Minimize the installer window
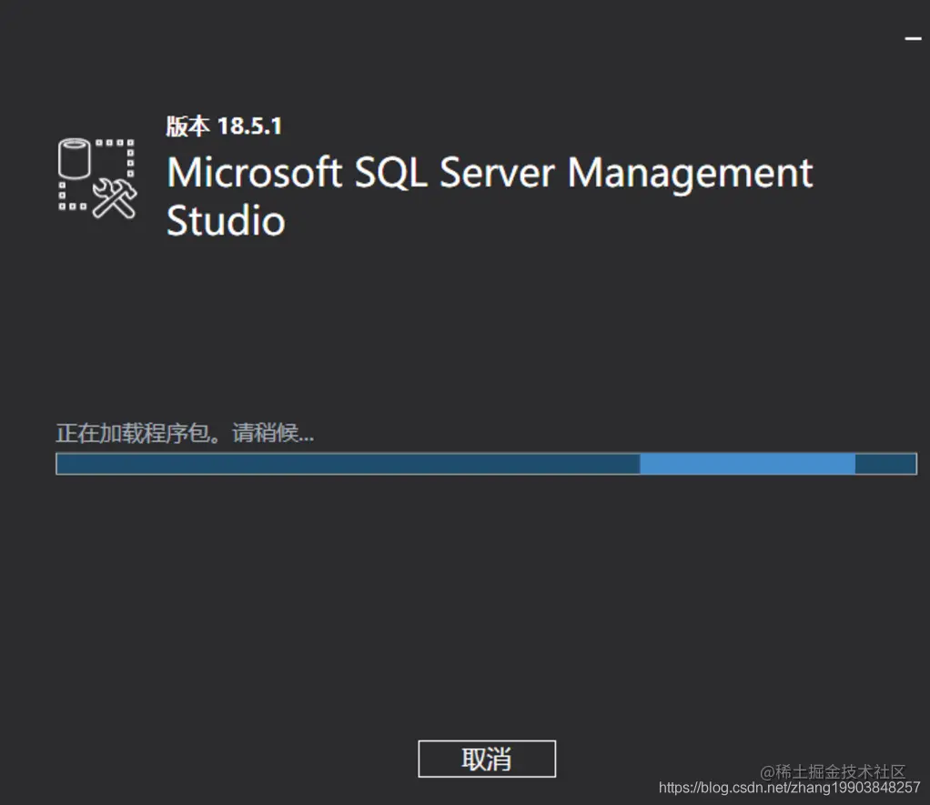Screen dimensions: 930x805 [x=913, y=39]
